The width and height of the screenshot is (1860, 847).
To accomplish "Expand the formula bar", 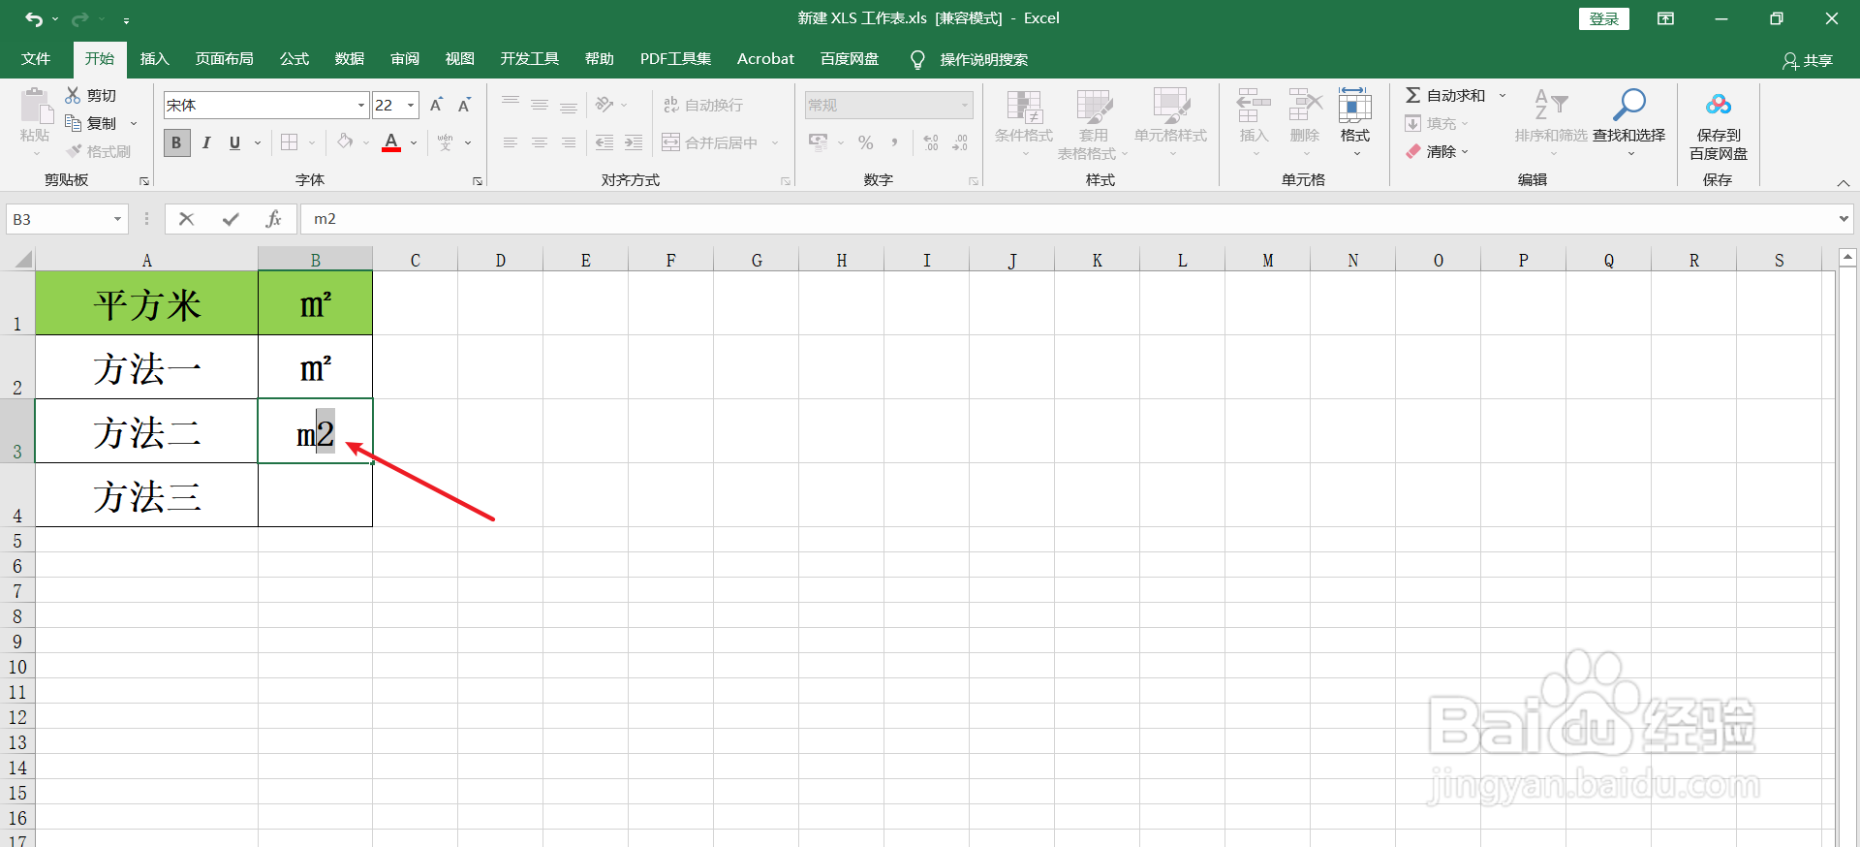I will click(x=1844, y=219).
